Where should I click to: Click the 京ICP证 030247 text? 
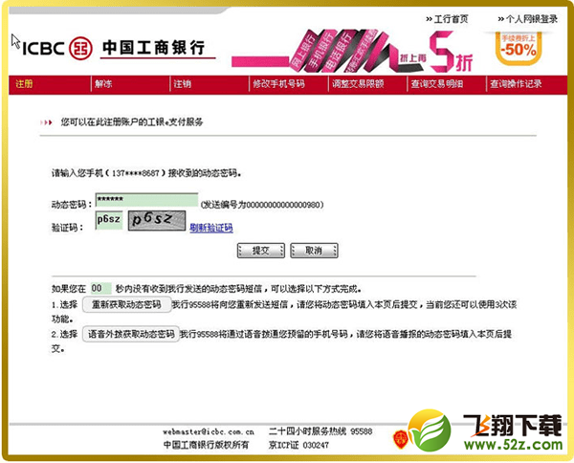coord(298,445)
